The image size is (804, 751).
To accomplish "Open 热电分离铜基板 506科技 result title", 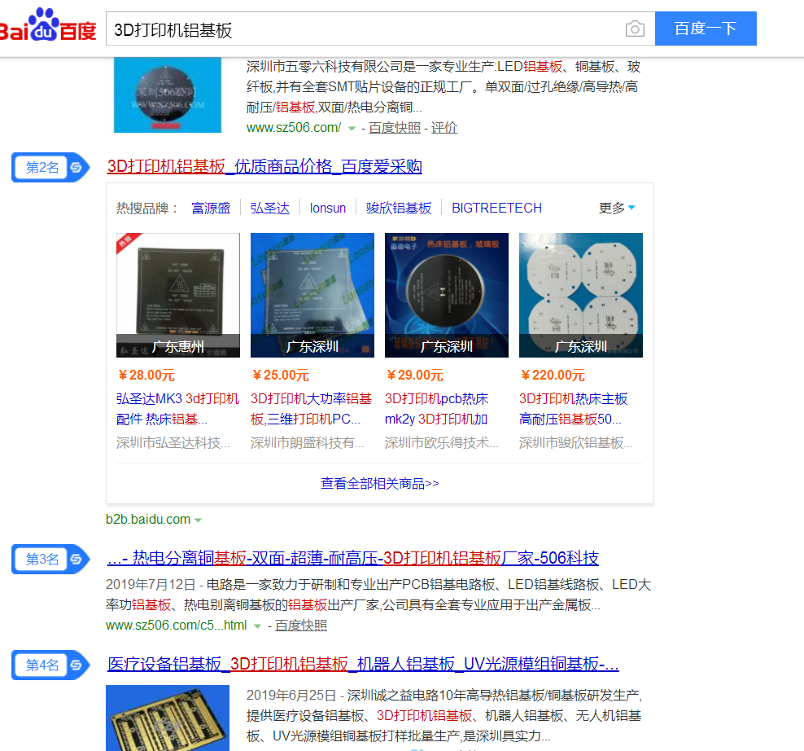I will 353,558.
